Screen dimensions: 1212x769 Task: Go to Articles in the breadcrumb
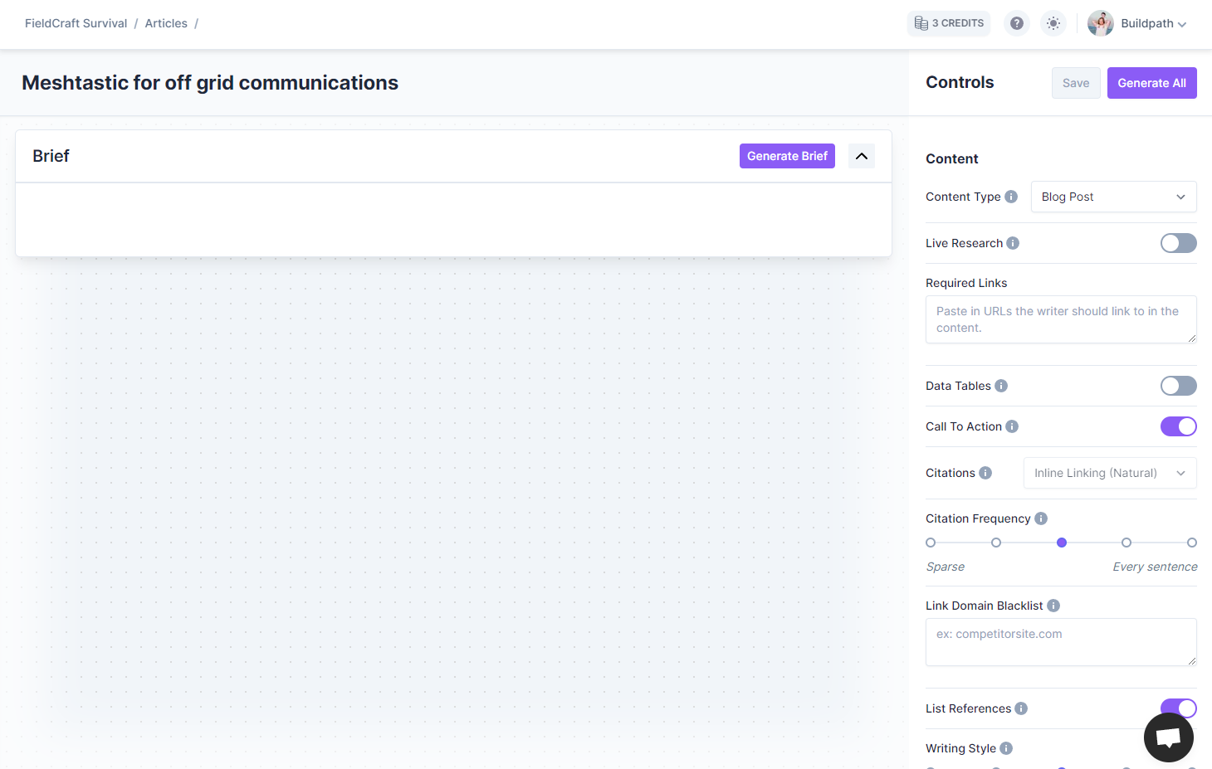[166, 23]
